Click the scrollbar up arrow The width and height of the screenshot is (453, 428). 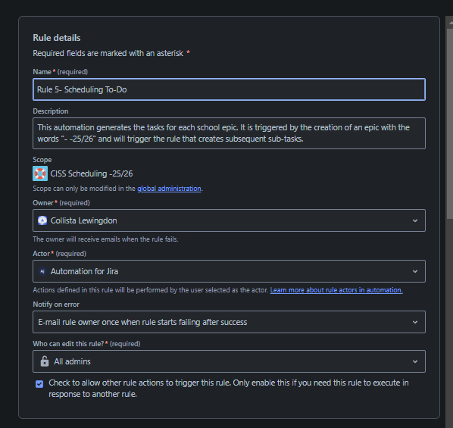click(x=450, y=23)
